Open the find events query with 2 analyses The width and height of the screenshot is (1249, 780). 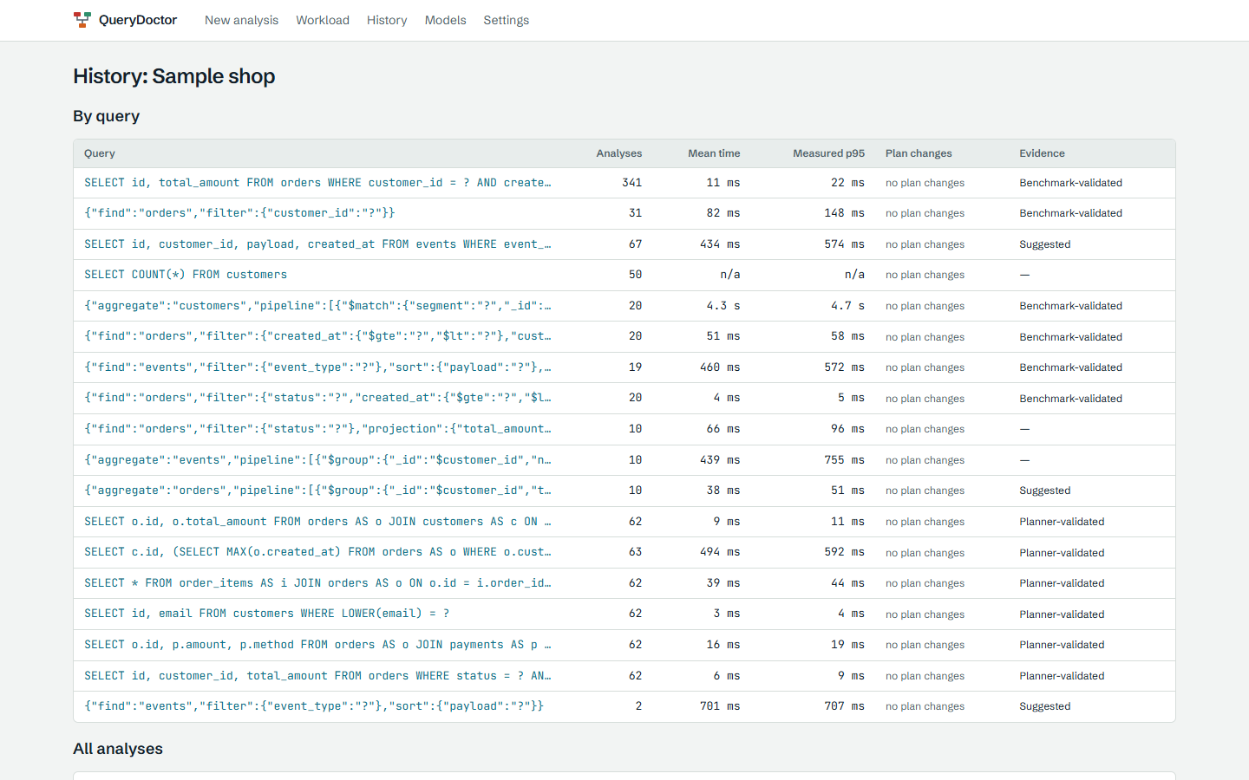(314, 706)
